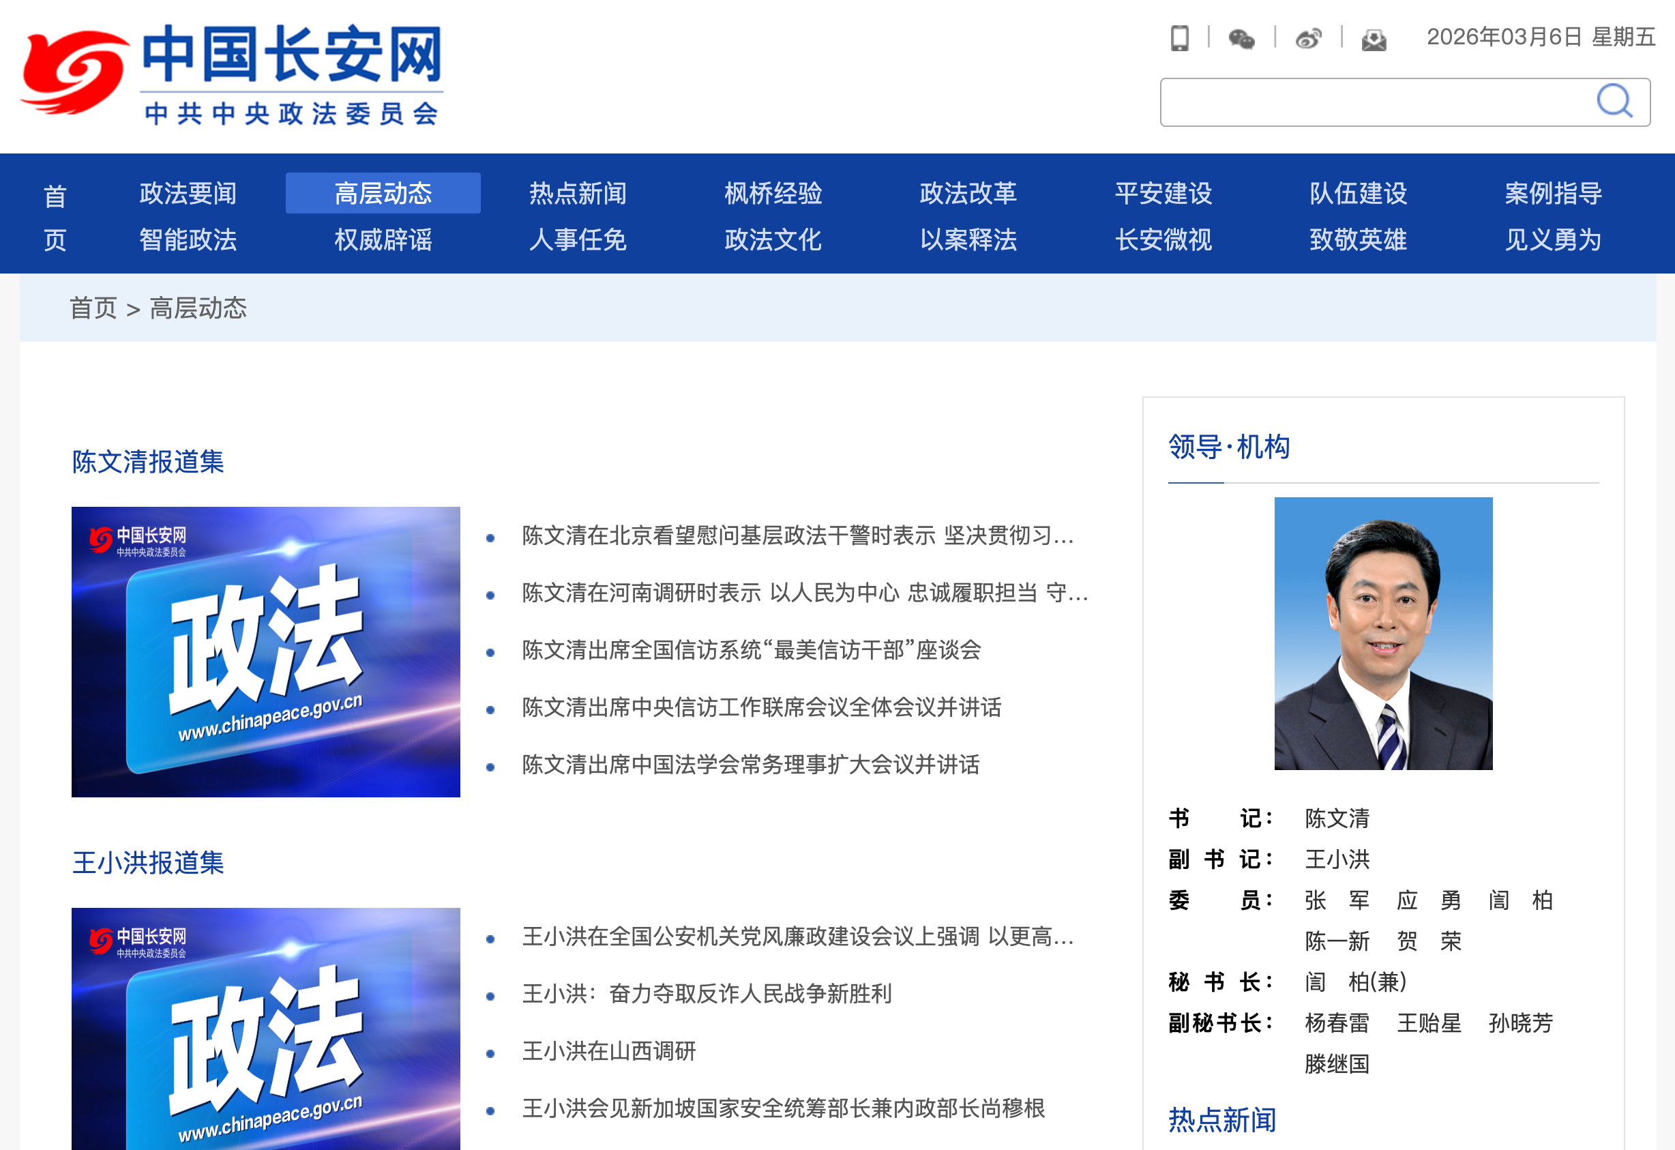This screenshot has width=1675, height=1150.
Task: Click 首页 in the breadcrumb
Action: (x=93, y=308)
